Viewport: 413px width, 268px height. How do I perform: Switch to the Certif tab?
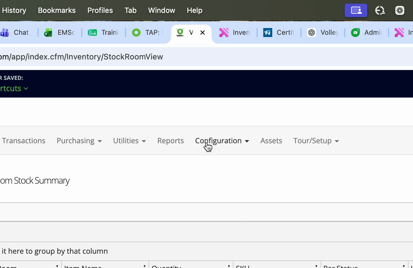[x=279, y=33]
